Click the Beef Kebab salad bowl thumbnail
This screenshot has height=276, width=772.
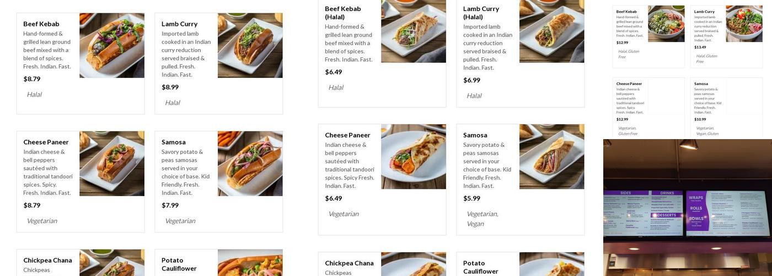tap(666, 24)
